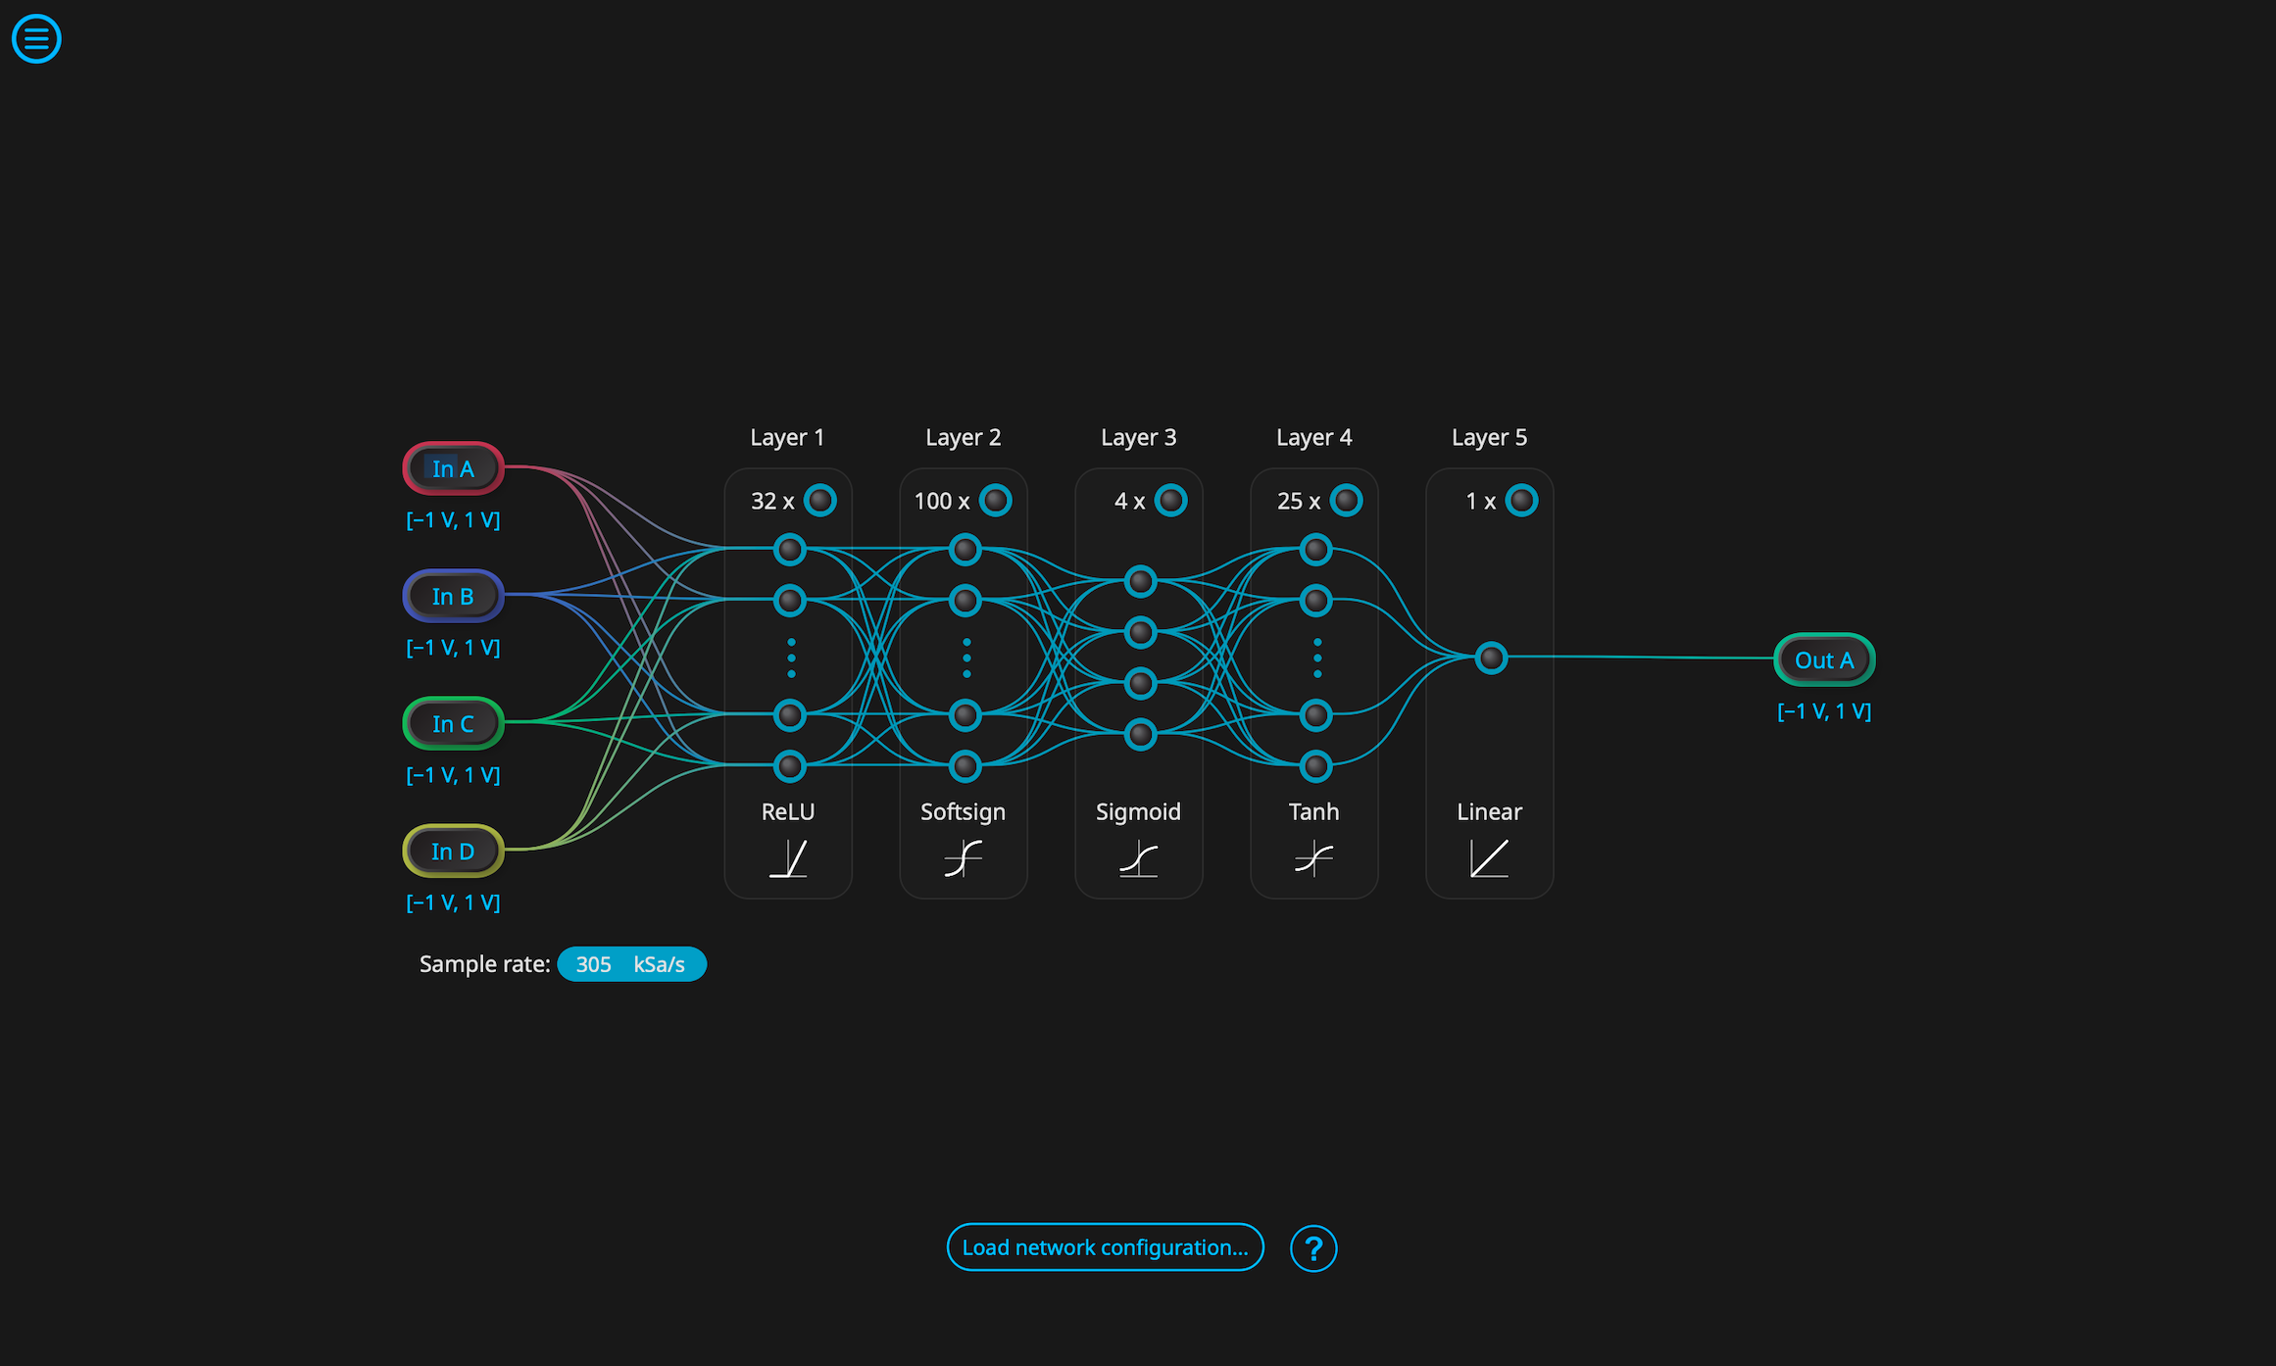Select the ReLU activation curve icon
The image size is (2276, 1366).
pyautogui.click(x=788, y=858)
